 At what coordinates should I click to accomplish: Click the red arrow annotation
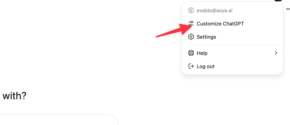click(174, 30)
